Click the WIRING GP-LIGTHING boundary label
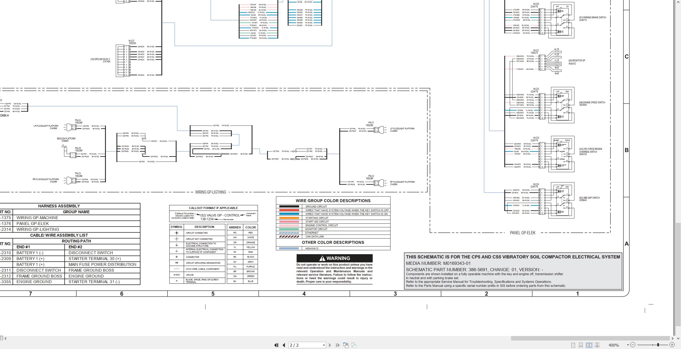681x349 pixels. [210, 192]
